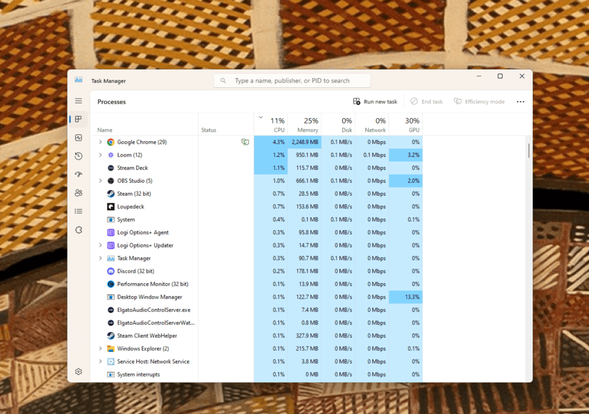
Task: Maximize the Task Manager window
Action: [500, 76]
